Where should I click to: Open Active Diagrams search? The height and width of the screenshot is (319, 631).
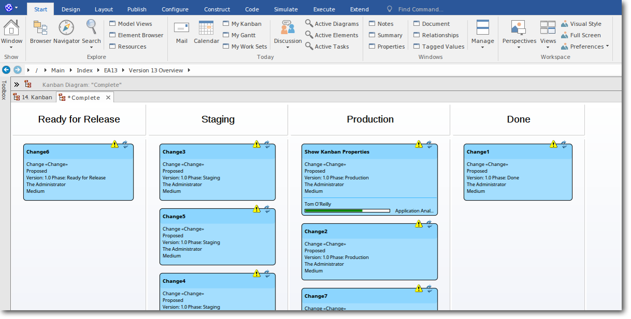pyautogui.click(x=331, y=24)
